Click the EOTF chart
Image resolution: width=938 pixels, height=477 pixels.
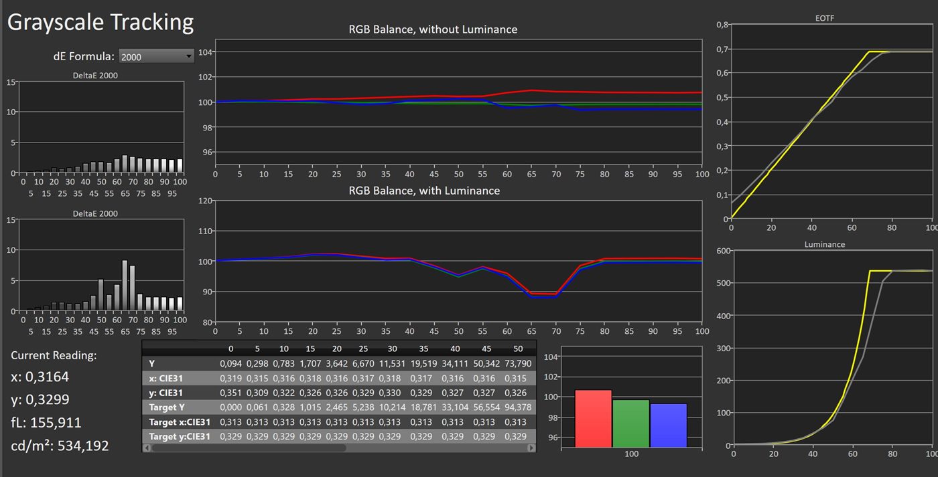831,122
